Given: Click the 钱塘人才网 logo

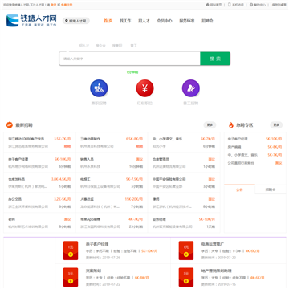Looking at the screenshot, I should [31, 21].
